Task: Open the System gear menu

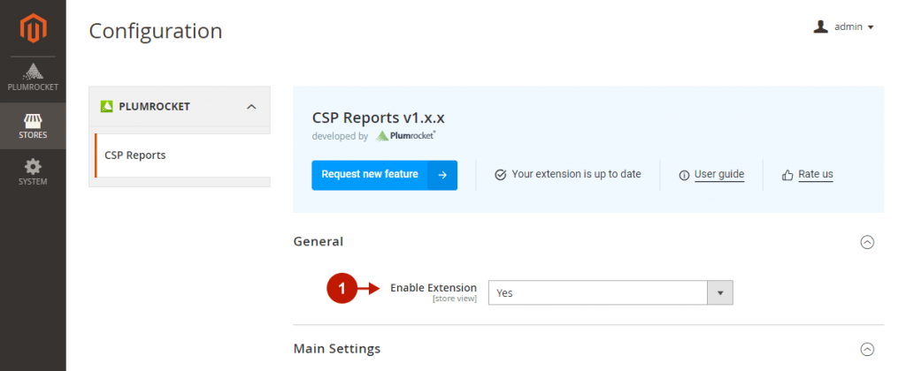Action: click(33, 171)
